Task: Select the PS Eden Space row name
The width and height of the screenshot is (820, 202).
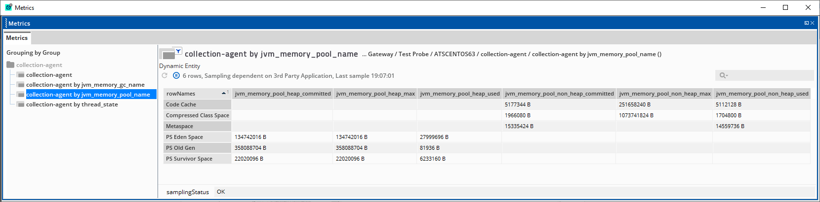Action: point(184,137)
